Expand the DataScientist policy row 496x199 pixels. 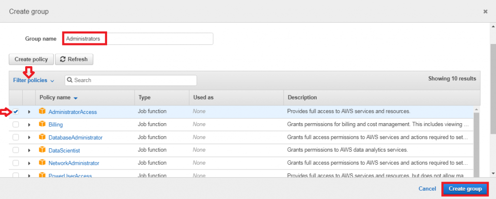pyautogui.click(x=29, y=150)
